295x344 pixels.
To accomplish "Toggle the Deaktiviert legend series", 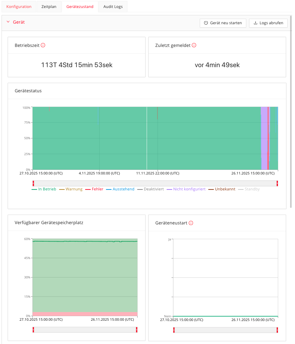I will point(151,189).
